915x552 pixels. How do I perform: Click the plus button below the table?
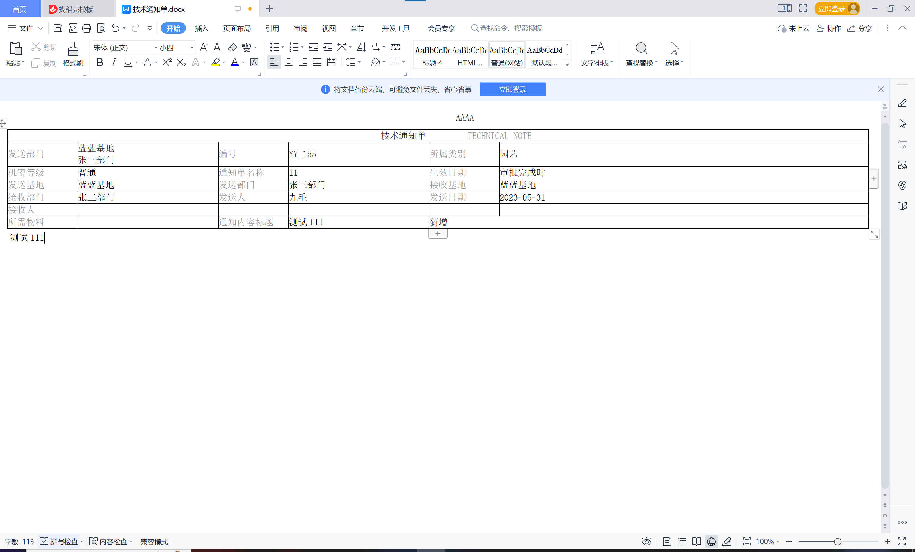point(437,234)
